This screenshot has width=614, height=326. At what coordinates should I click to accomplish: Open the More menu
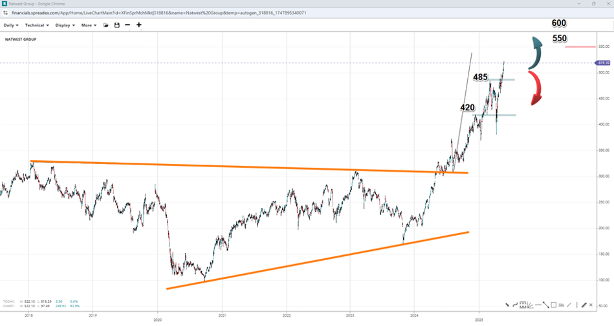[x=89, y=25]
